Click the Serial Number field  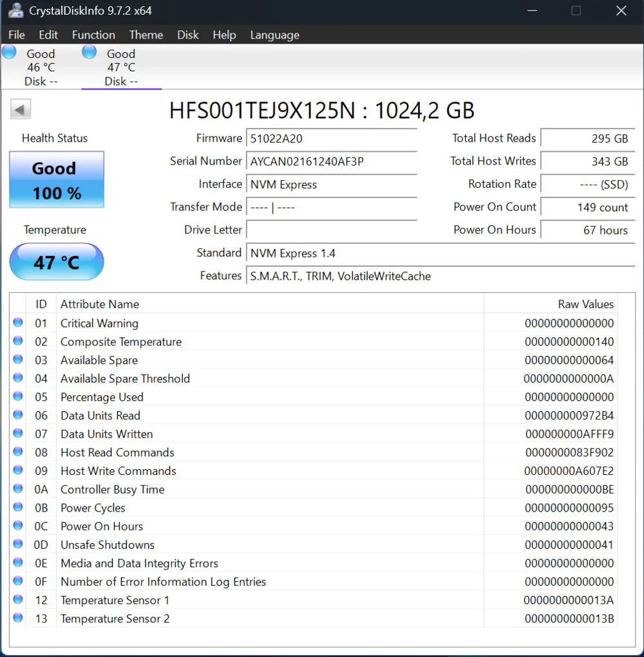(x=332, y=162)
